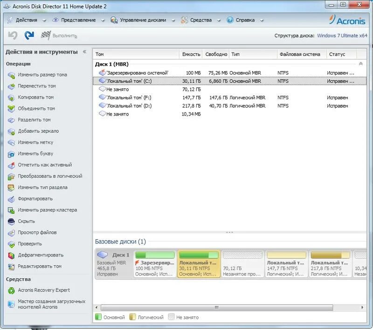This screenshot has width=373, height=330.
Task: Open the Справка menu
Action: click(x=245, y=20)
